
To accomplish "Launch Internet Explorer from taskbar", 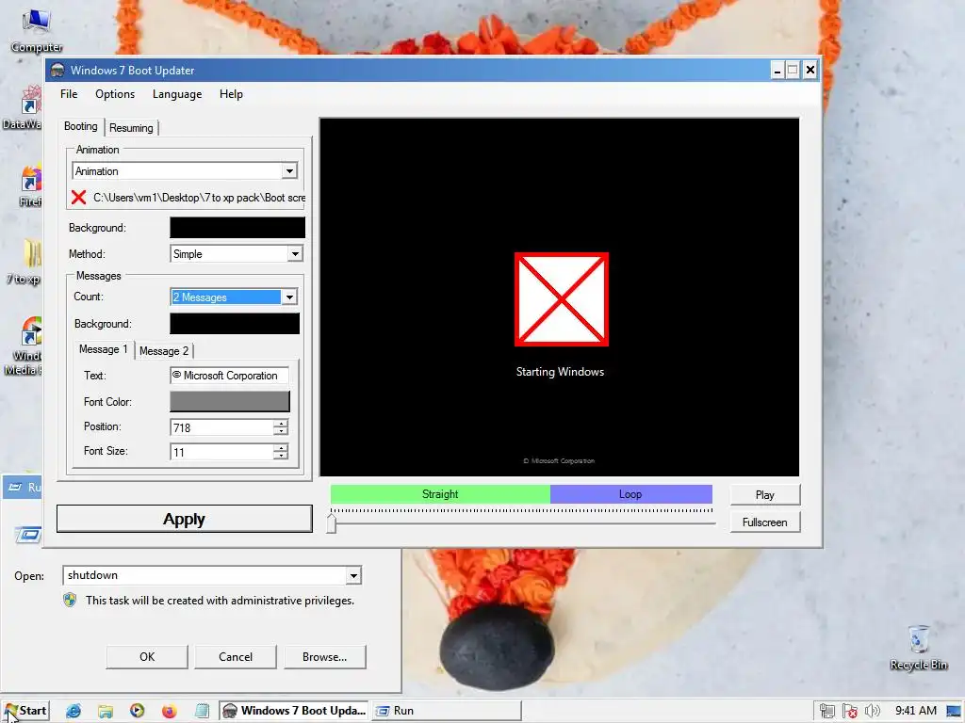I will click(74, 711).
